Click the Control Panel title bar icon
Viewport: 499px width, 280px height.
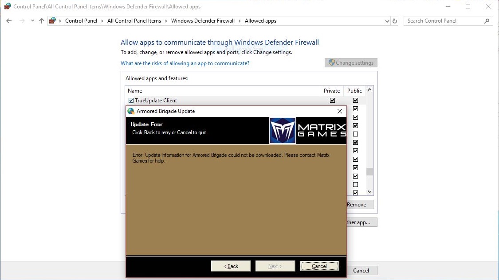[8, 6]
